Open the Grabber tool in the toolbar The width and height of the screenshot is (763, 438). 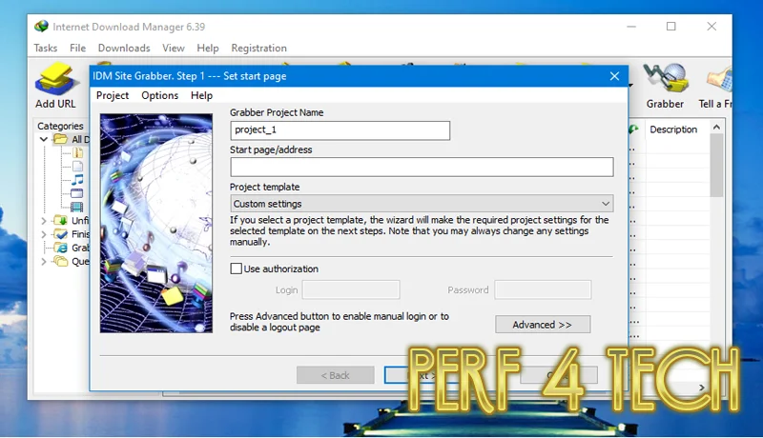665,84
